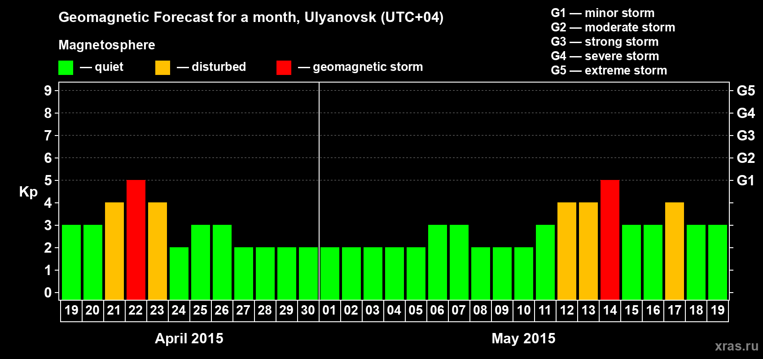Click date label 30 on the axis
Screen dimensions: 763x359
pos(308,311)
